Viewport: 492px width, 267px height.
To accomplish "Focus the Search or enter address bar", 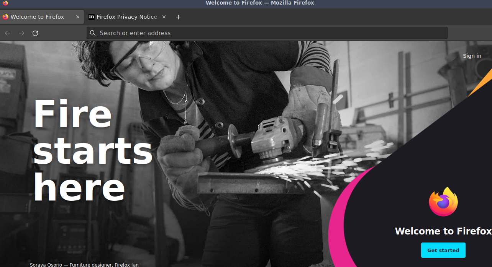I will tap(267, 33).
